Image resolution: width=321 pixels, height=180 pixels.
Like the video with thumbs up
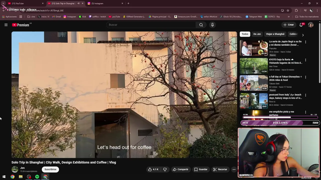click(x=153, y=169)
